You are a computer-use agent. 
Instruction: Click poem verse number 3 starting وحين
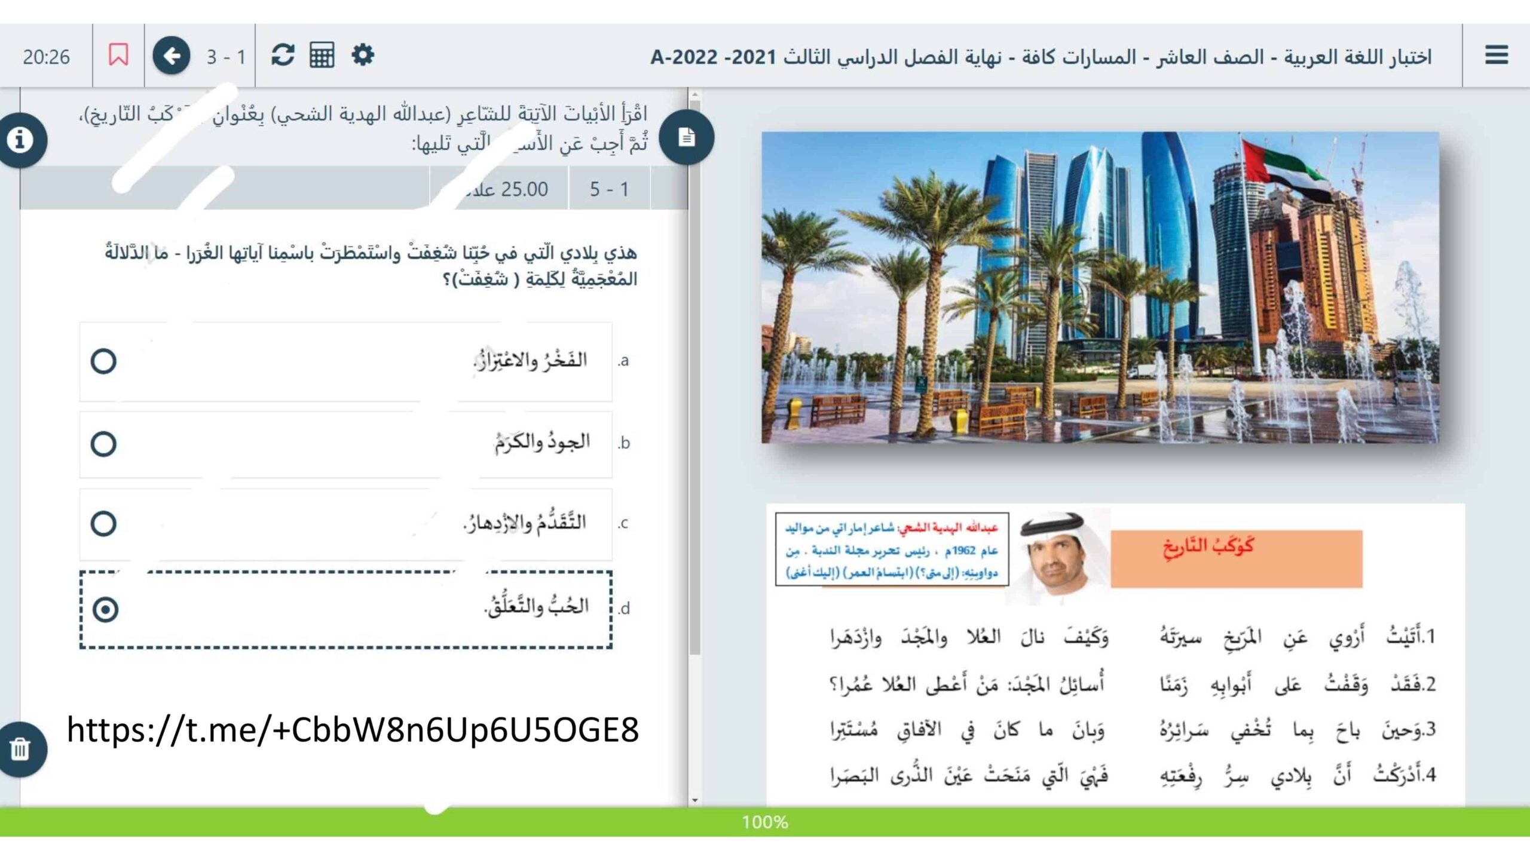(x=1133, y=729)
